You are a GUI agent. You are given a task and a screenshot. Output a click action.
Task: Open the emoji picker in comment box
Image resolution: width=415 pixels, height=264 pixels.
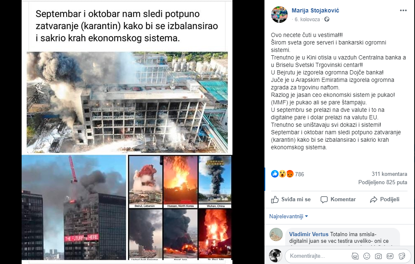(367, 256)
